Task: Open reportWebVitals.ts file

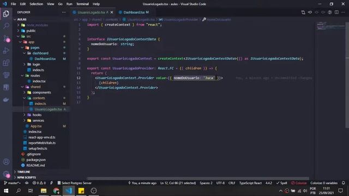Action: 42,143
